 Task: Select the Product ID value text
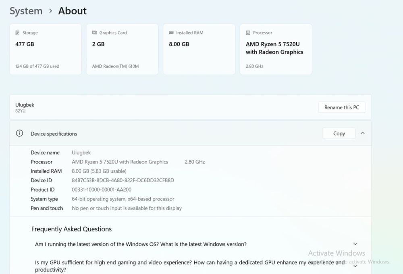coord(101,190)
